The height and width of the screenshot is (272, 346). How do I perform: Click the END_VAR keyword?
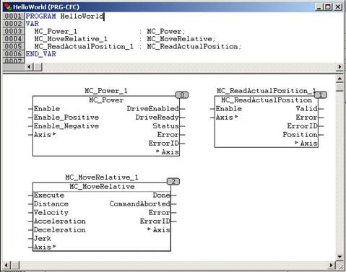coord(41,54)
